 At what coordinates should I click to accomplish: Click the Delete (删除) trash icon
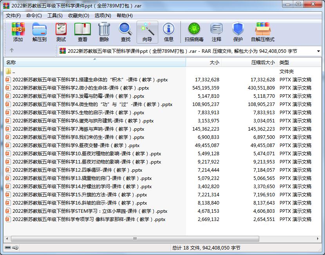point(104,32)
